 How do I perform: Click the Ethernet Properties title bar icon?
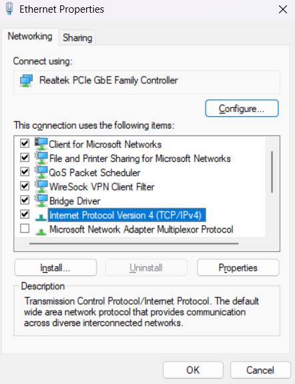[x=9, y=9]
